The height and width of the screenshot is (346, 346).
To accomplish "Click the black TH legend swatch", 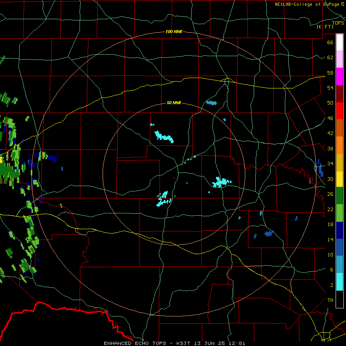I will click(339, 299).
